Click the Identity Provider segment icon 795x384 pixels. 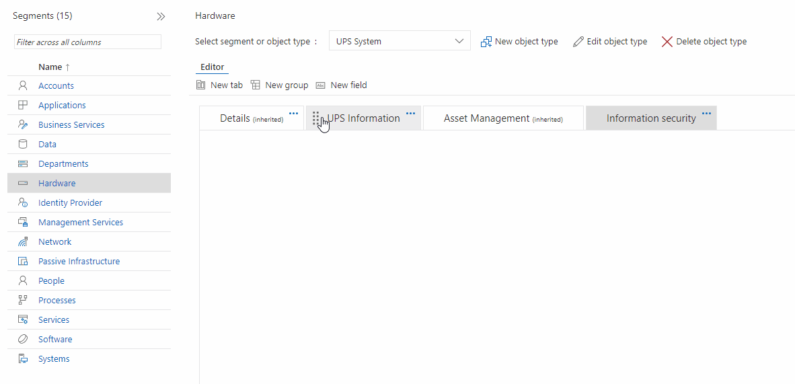tap(22, 203)
